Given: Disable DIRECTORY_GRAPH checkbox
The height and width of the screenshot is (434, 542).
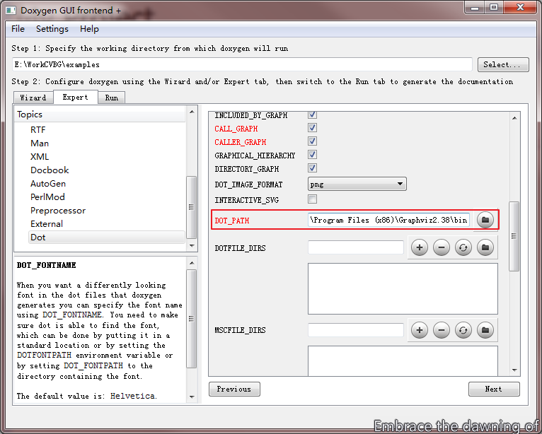Looking at the screenshot, I should (312, 168).
